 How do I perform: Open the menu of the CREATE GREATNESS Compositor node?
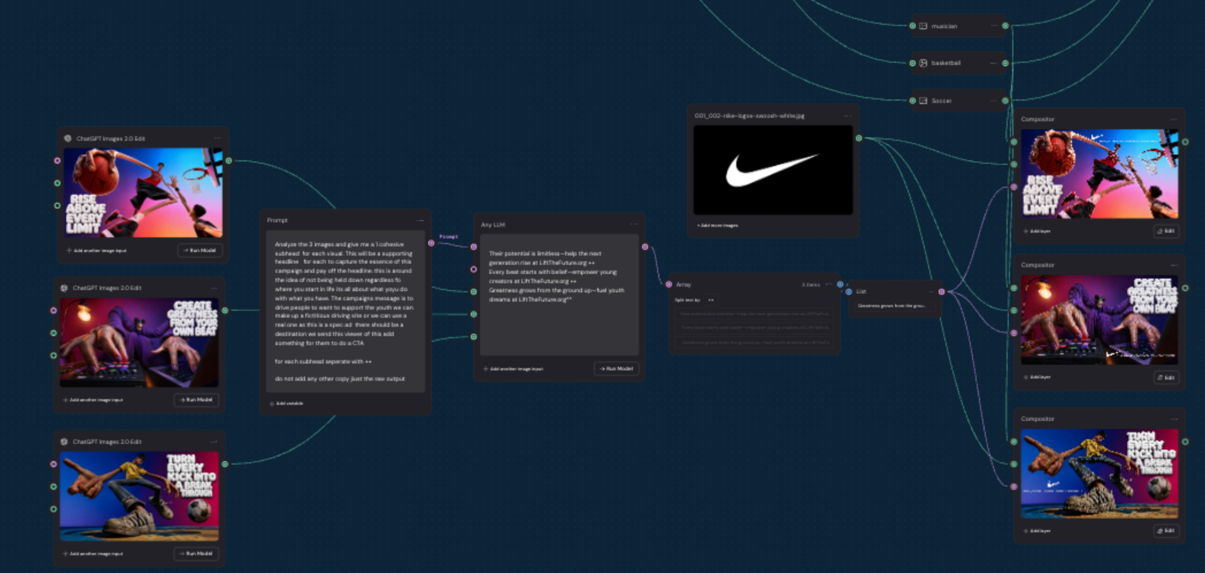click(x=1174, y=265)
